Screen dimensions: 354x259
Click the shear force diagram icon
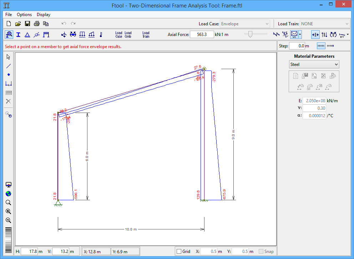[x=324, y=35]
